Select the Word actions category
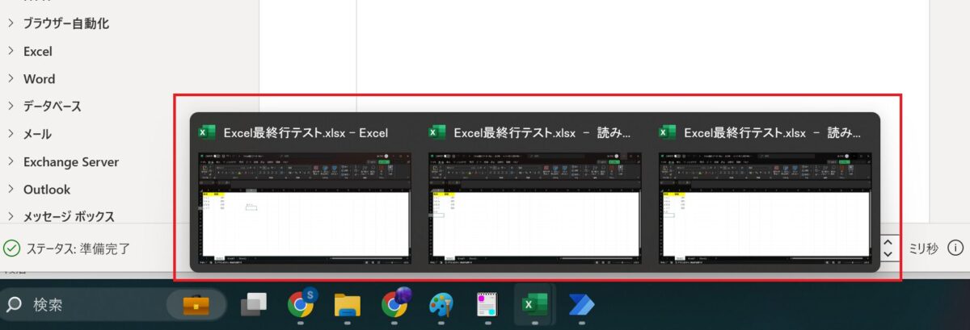The height and width of the screenshot is (330, 970). pyautogui.click(x=39, y=79)
